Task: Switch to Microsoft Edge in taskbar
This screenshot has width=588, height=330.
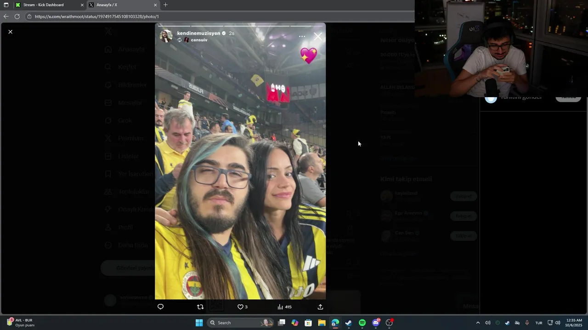Action: pos(335,323)
